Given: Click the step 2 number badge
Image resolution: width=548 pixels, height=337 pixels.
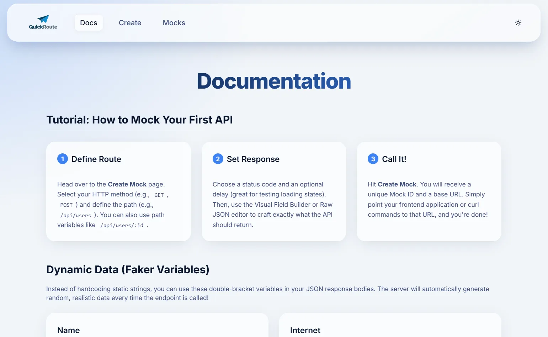Looking at the screenshot, I should coord(218,159).
